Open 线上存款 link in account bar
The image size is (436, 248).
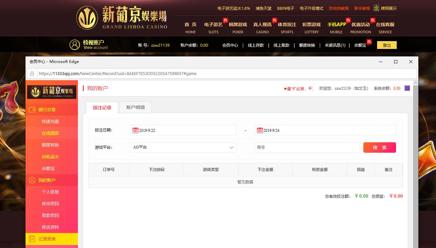(256, 45)
